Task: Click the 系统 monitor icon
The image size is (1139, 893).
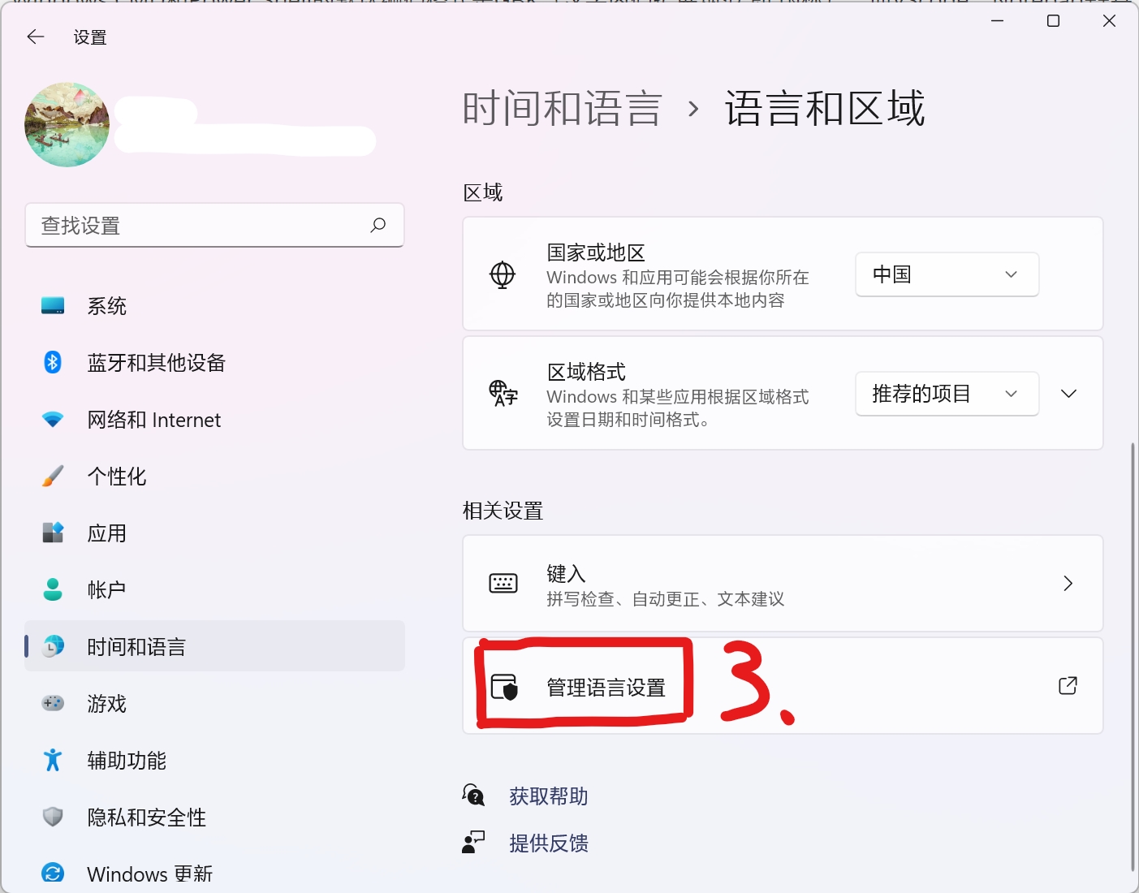Action: (x=53, y=306)
